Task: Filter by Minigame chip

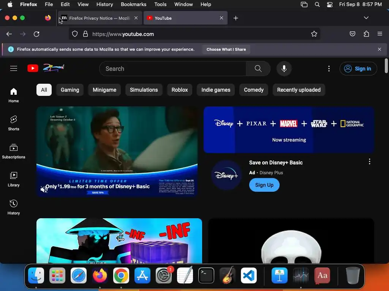Action: tap(104, 90)
